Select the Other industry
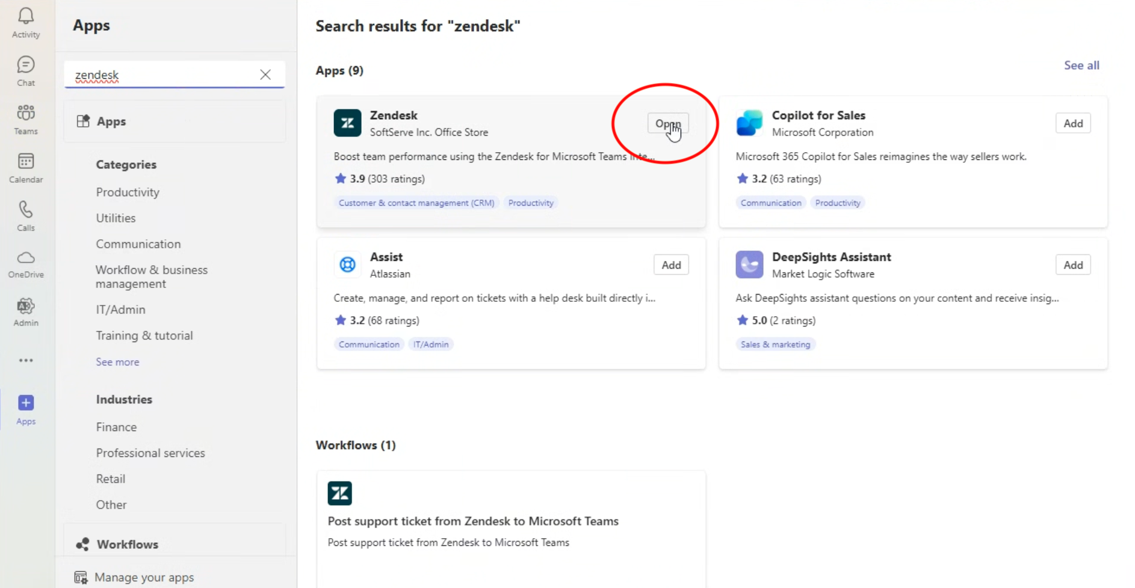 [111, 504]
